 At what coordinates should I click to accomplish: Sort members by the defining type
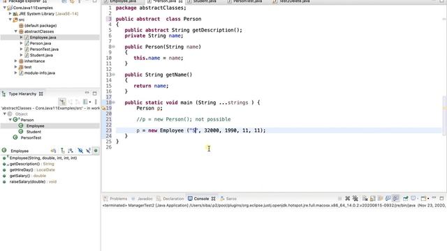(x=71, y=151)
